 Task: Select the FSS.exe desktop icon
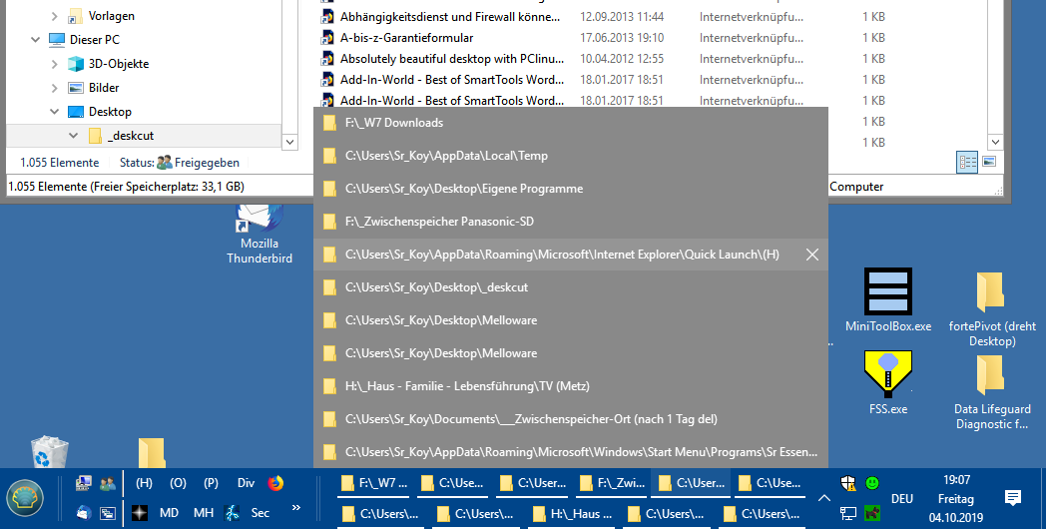coord(888,382)
